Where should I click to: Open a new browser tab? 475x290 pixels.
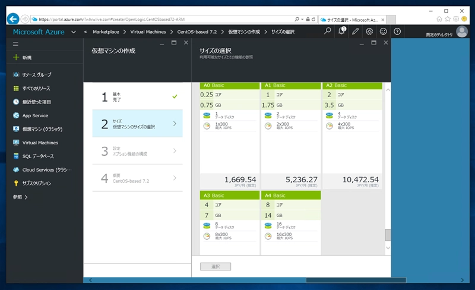(391, 20)
